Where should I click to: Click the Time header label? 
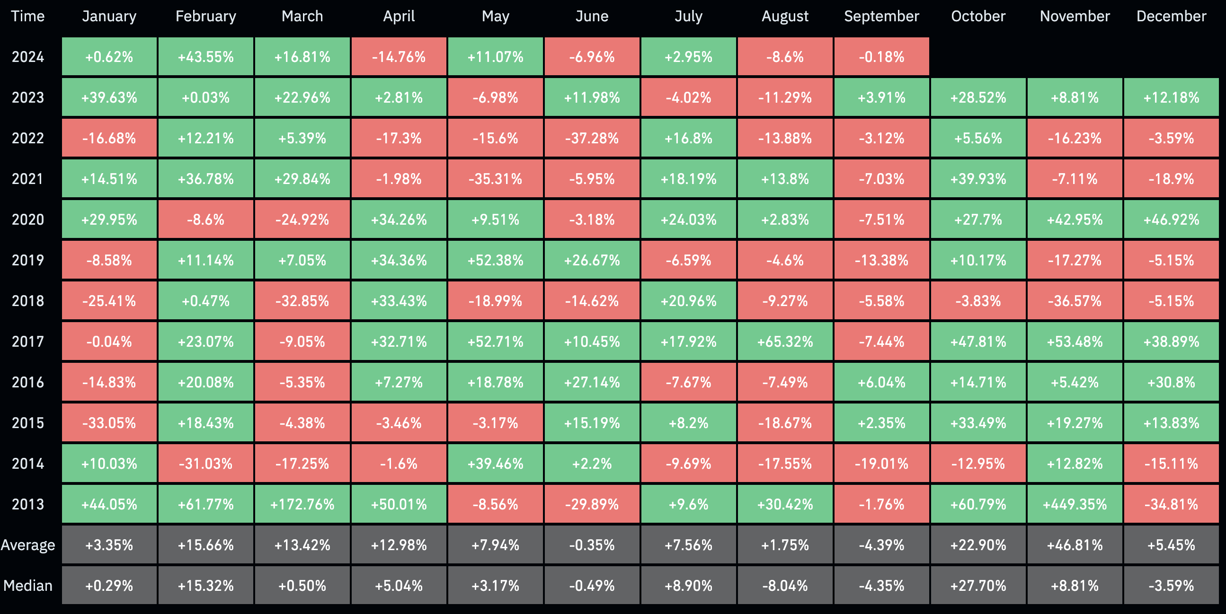click(x=27, y=16)
